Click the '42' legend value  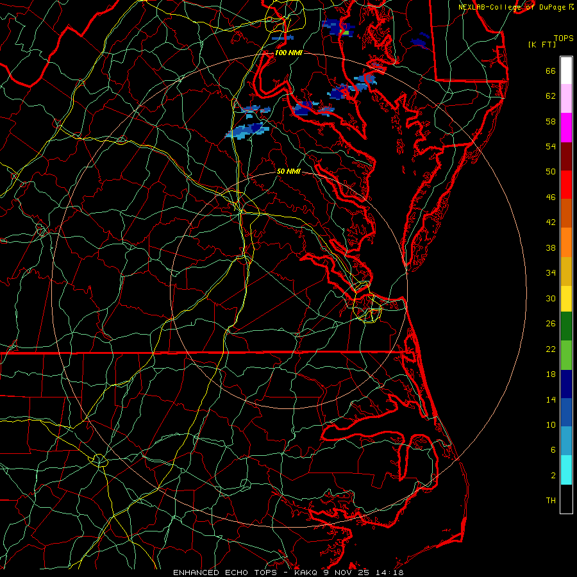(551, 222)
